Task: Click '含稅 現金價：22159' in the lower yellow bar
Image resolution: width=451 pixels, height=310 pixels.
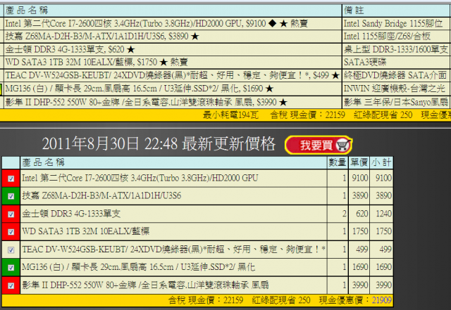Action: [x=206, y=300]
